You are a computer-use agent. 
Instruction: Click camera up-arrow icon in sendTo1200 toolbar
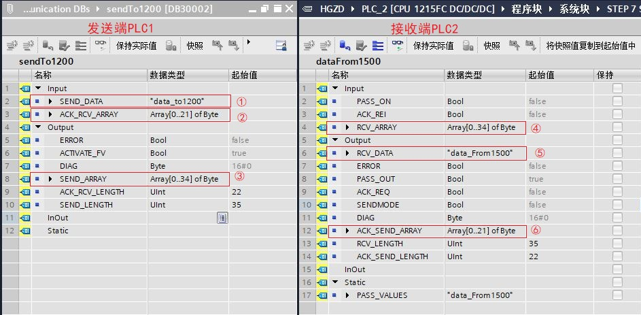(x=218, y=46)
